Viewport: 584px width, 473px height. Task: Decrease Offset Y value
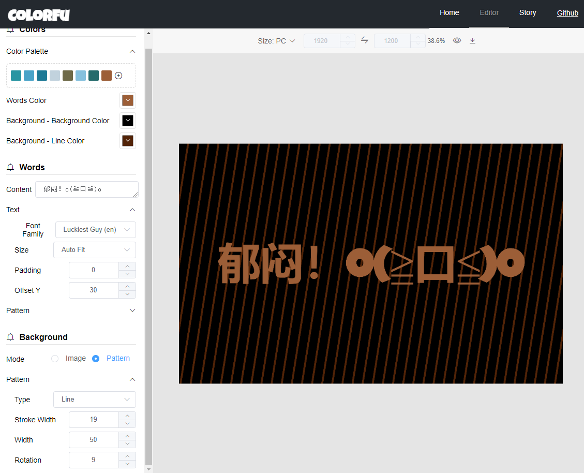click(127, 294)
